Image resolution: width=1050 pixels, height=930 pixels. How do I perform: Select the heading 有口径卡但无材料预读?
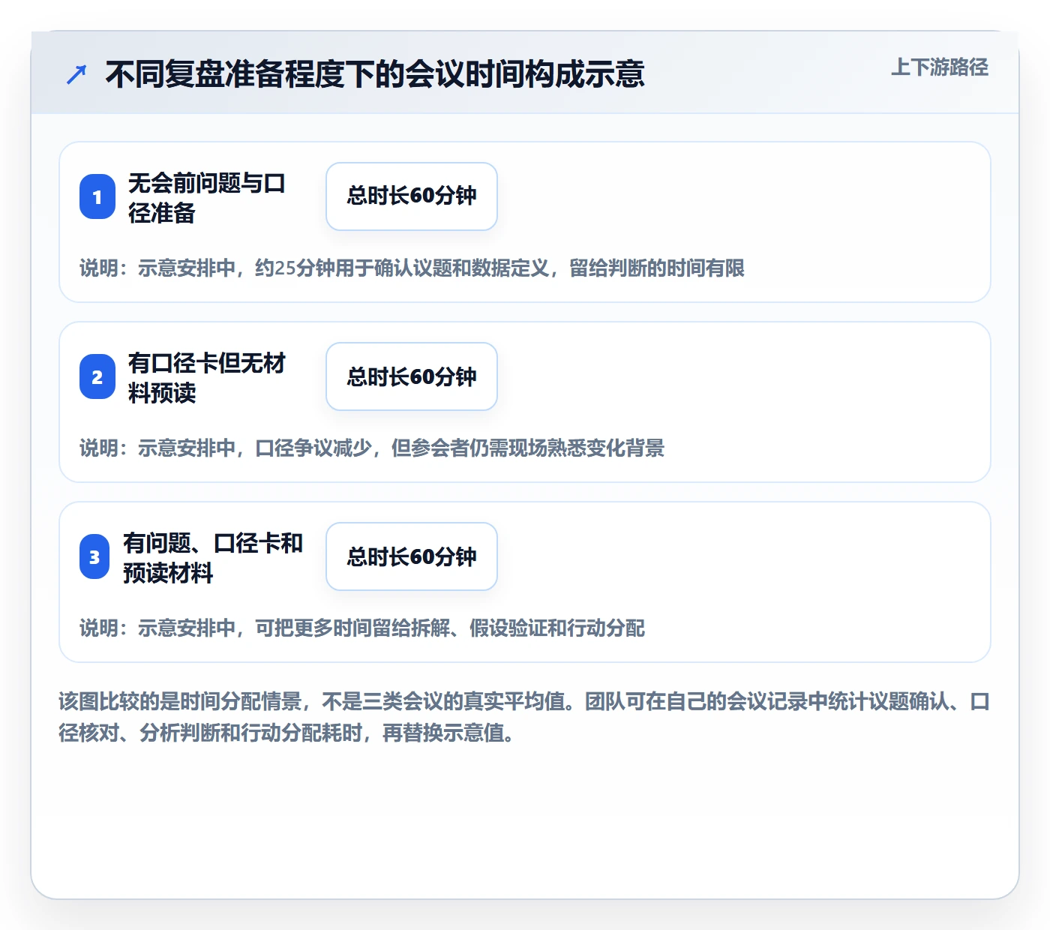206,377
